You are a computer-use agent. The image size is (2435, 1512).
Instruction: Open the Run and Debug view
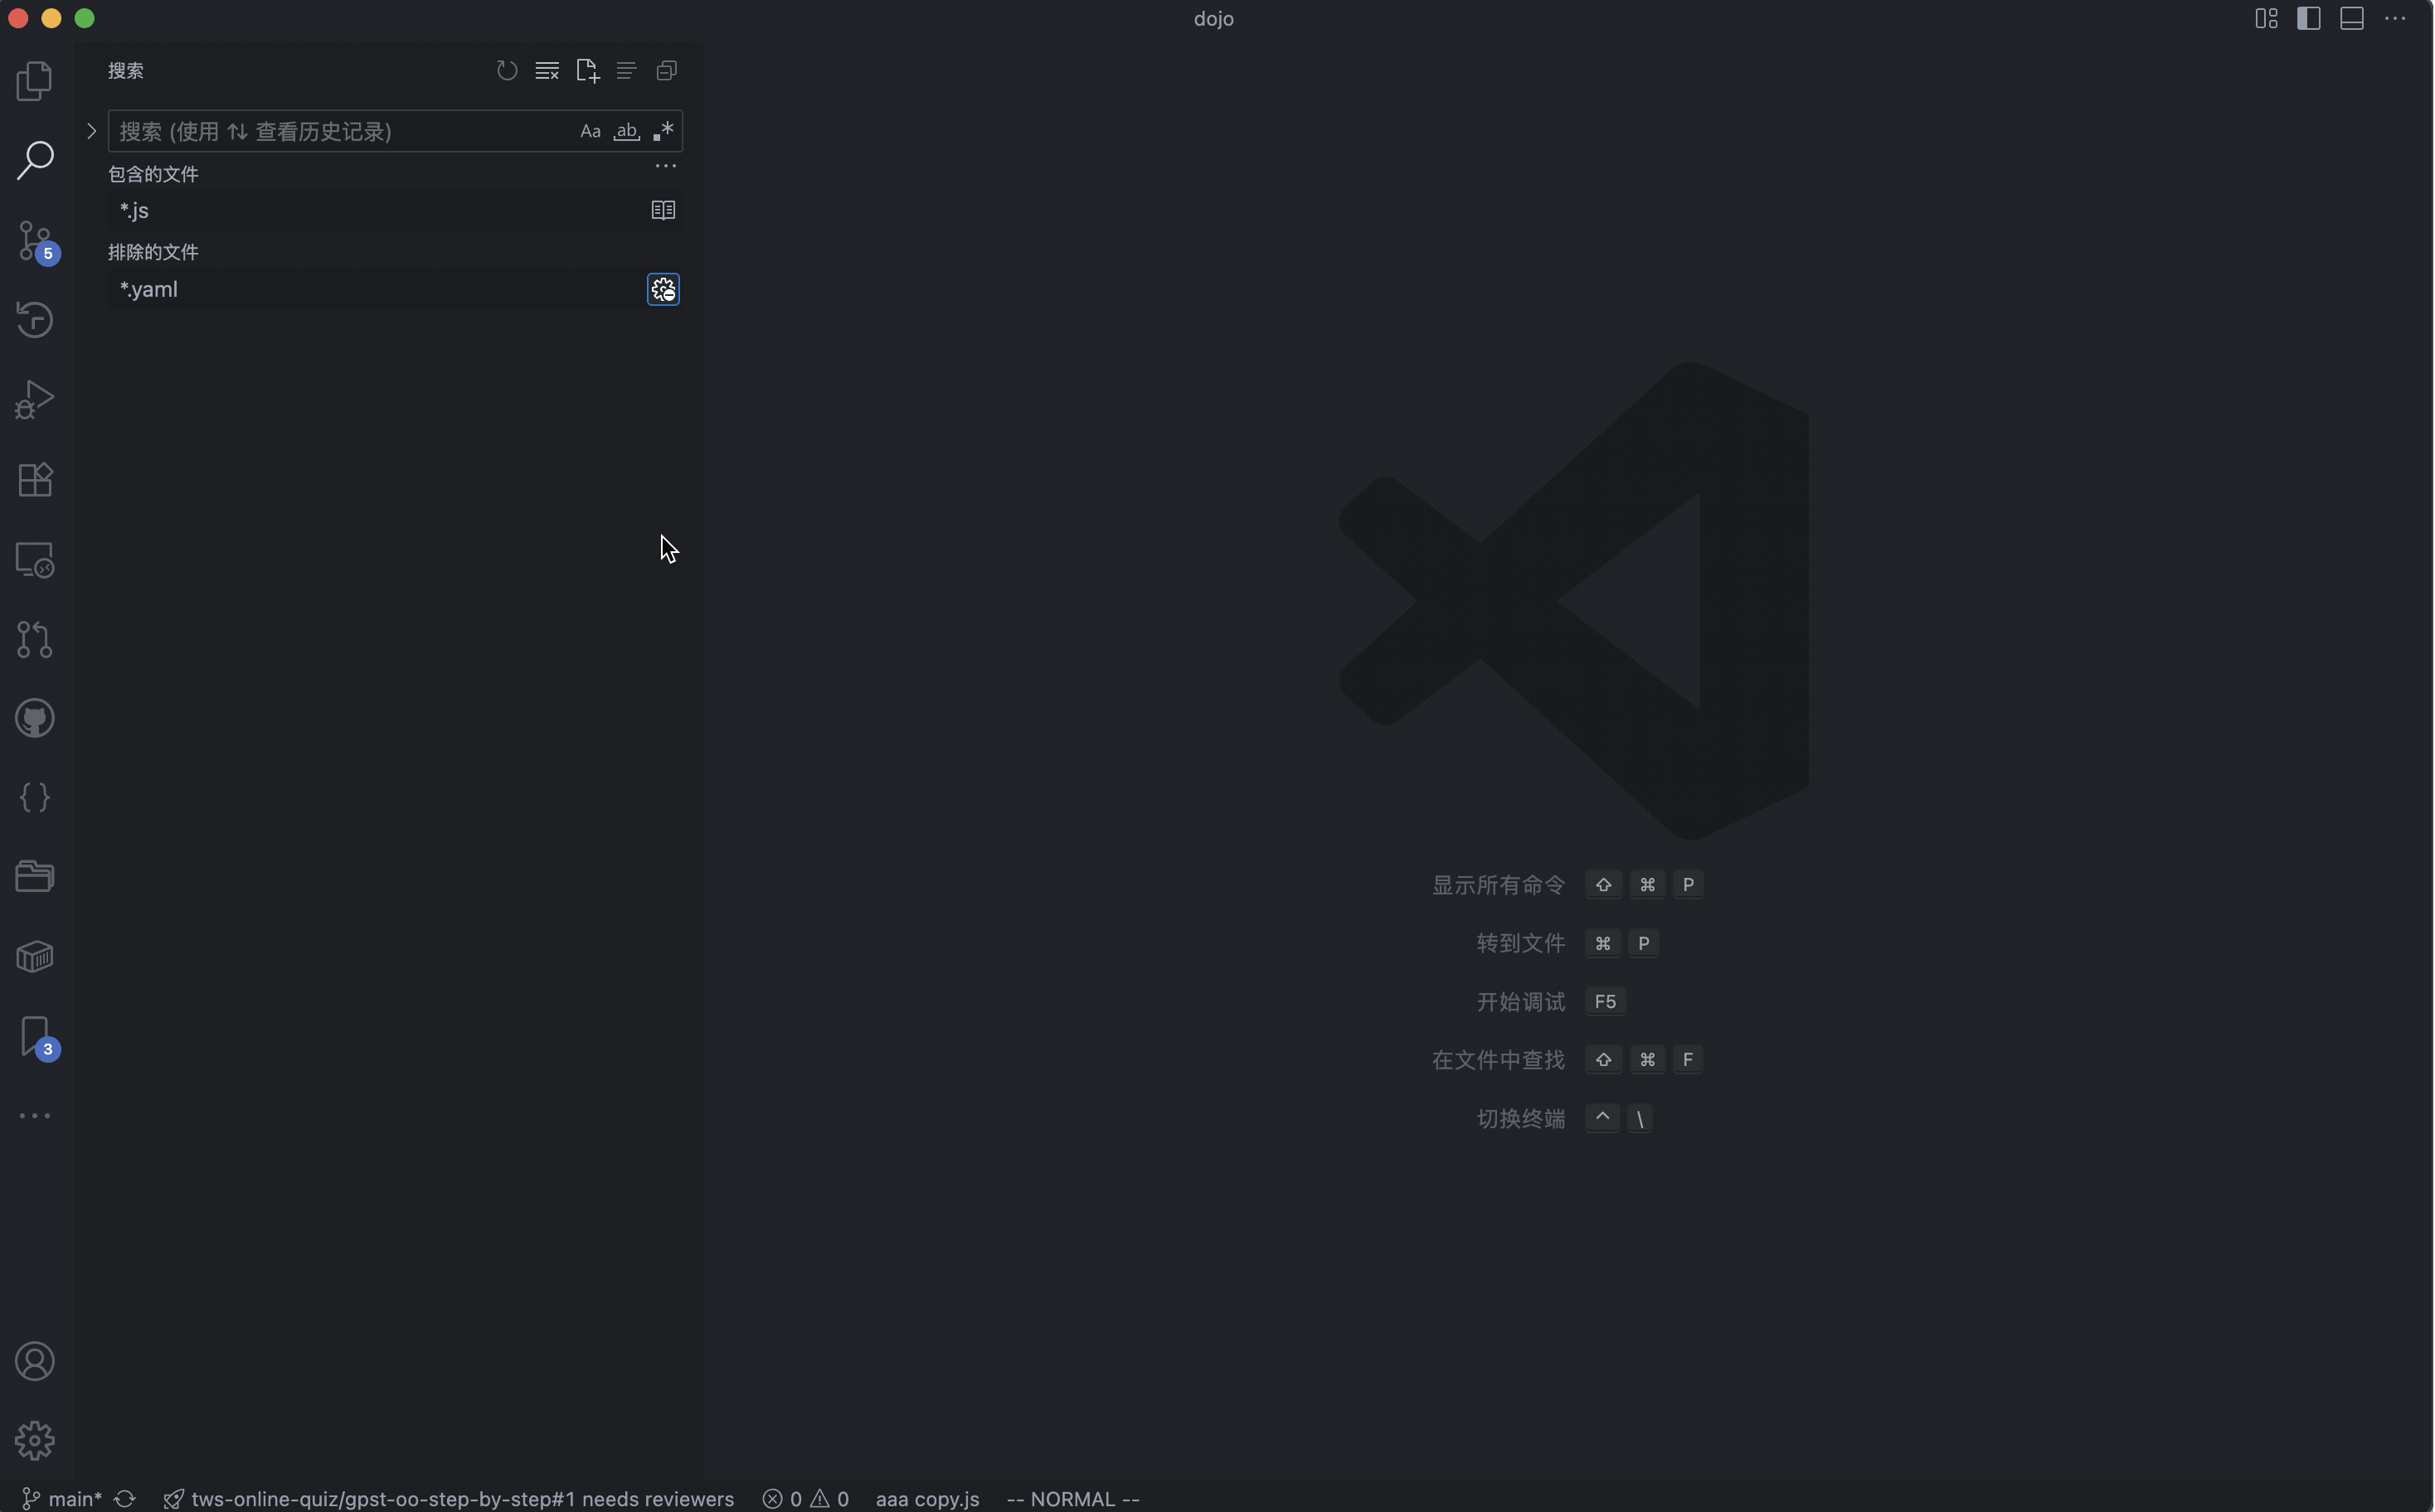[35, 400]
